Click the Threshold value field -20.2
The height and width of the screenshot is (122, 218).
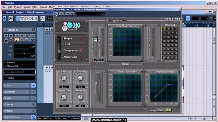point(99,60)
